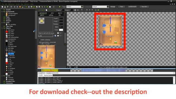Enable the Delete underlying checkbox

40,40
